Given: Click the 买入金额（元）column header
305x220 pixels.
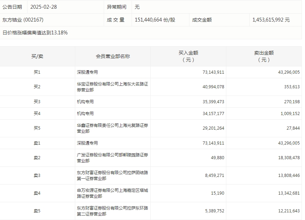Looking at the screenshot, I should [x=188, y=56].
